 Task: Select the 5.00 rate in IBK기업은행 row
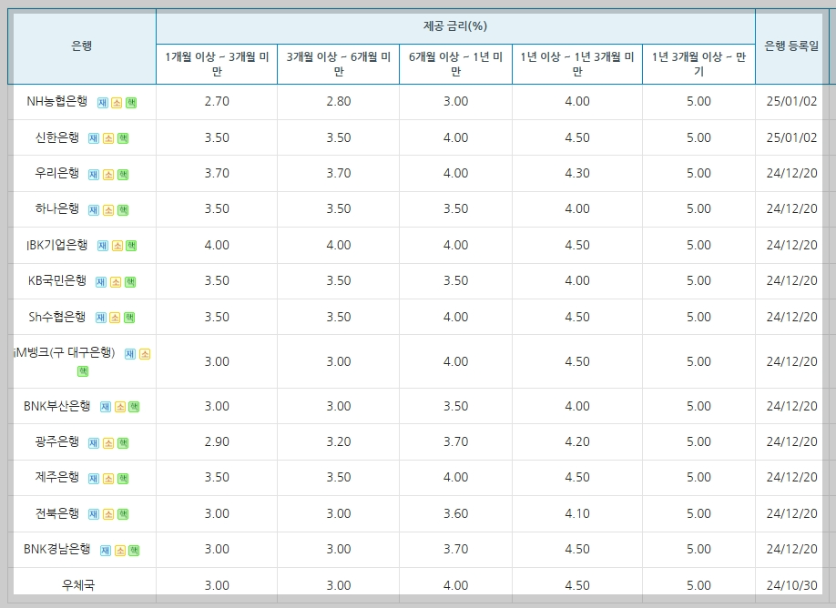(699, 245)
